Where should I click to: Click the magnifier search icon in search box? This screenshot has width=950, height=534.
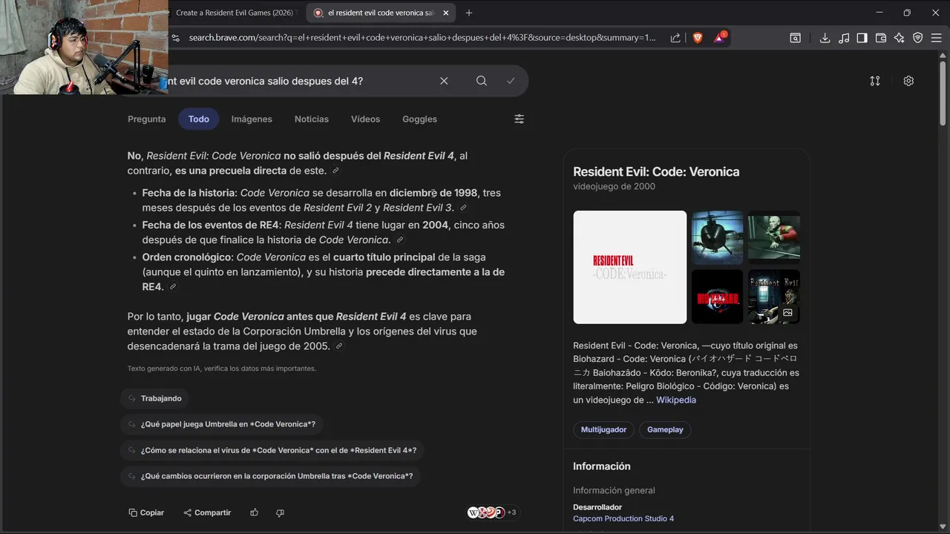tap(482, 81)
